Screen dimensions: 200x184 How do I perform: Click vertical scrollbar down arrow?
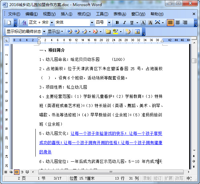194,151
